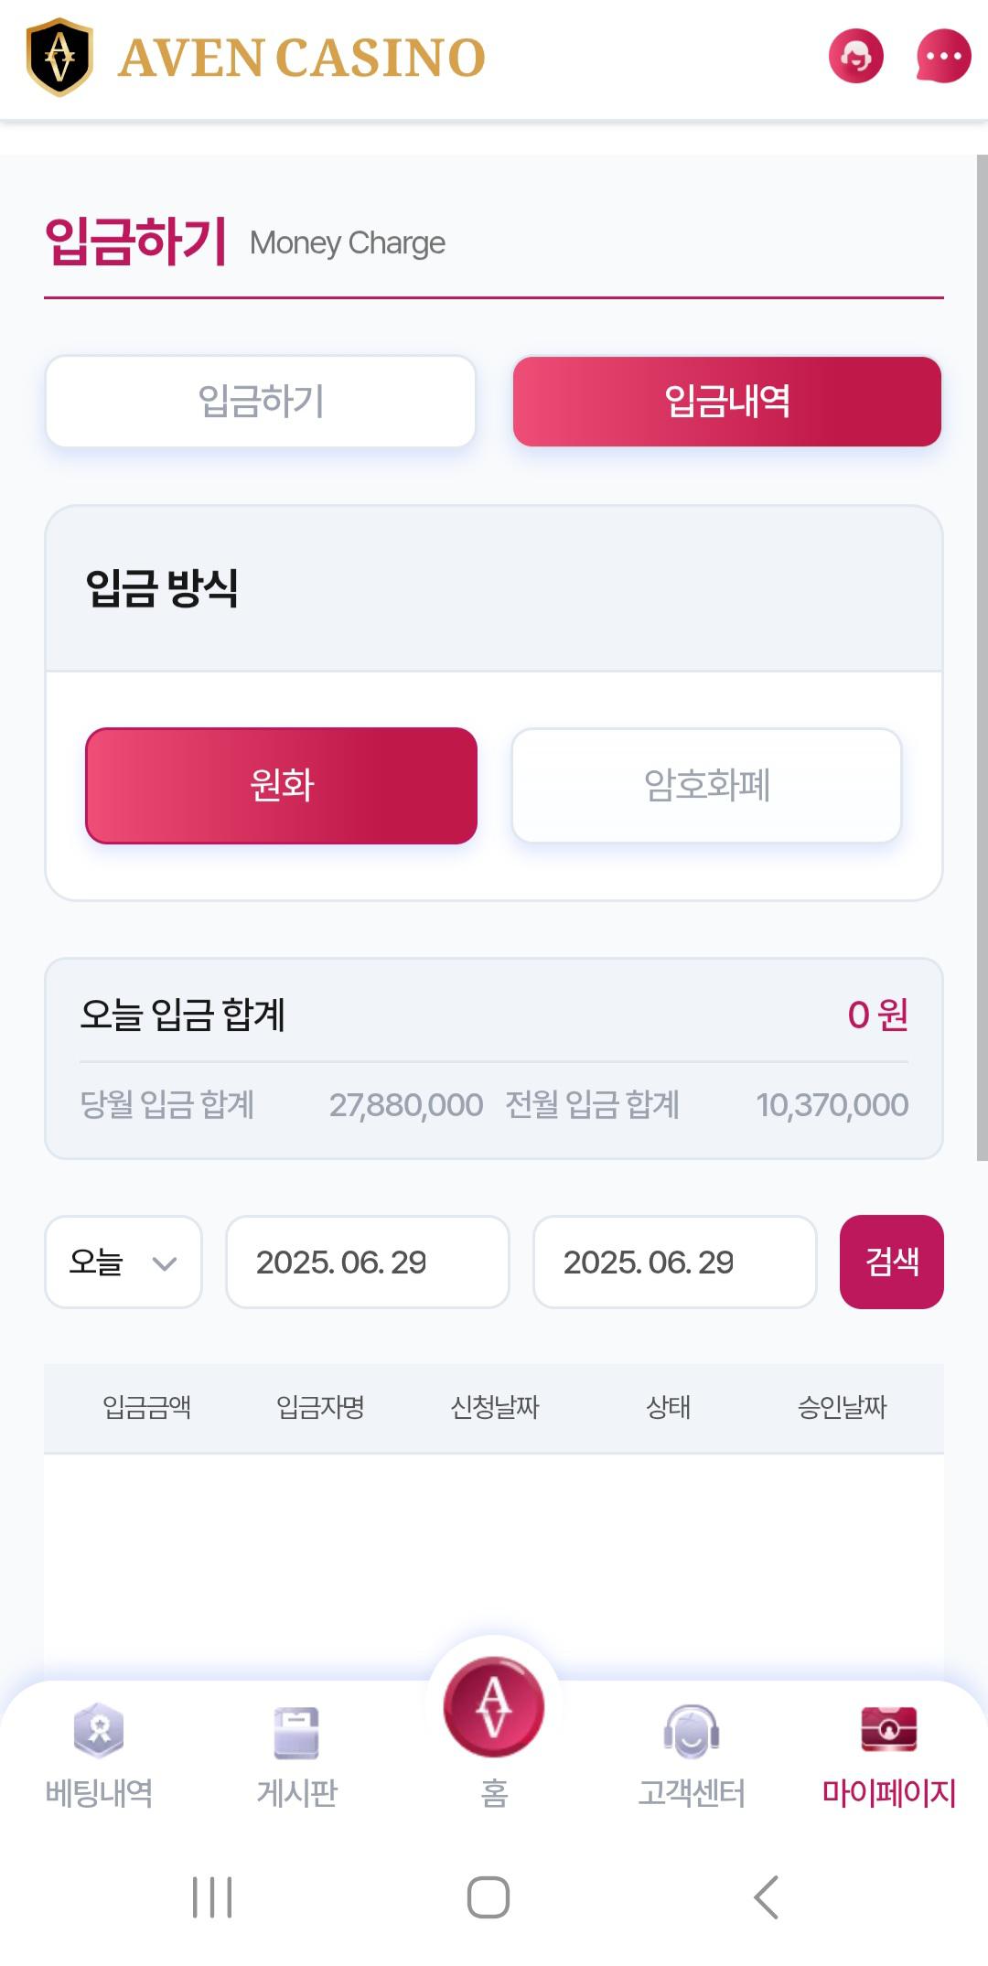Tap the Android back navigation button

point(767,1897)
